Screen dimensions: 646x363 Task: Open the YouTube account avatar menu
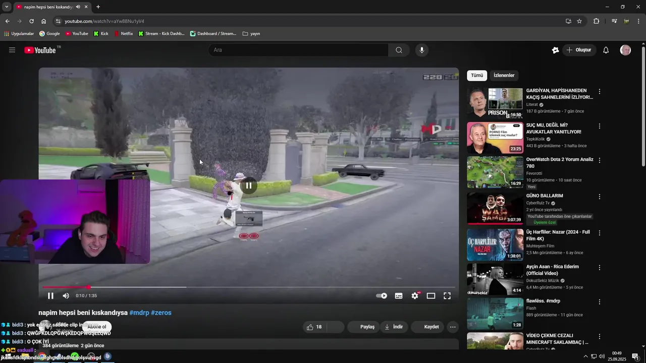pyautogui.click(x=625, y=50)
